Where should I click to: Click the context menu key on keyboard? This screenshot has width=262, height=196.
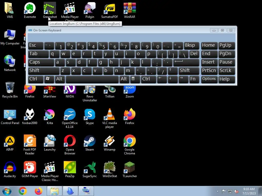coord(135,79)
